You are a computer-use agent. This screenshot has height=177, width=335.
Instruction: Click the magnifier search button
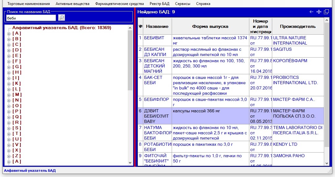62,18
